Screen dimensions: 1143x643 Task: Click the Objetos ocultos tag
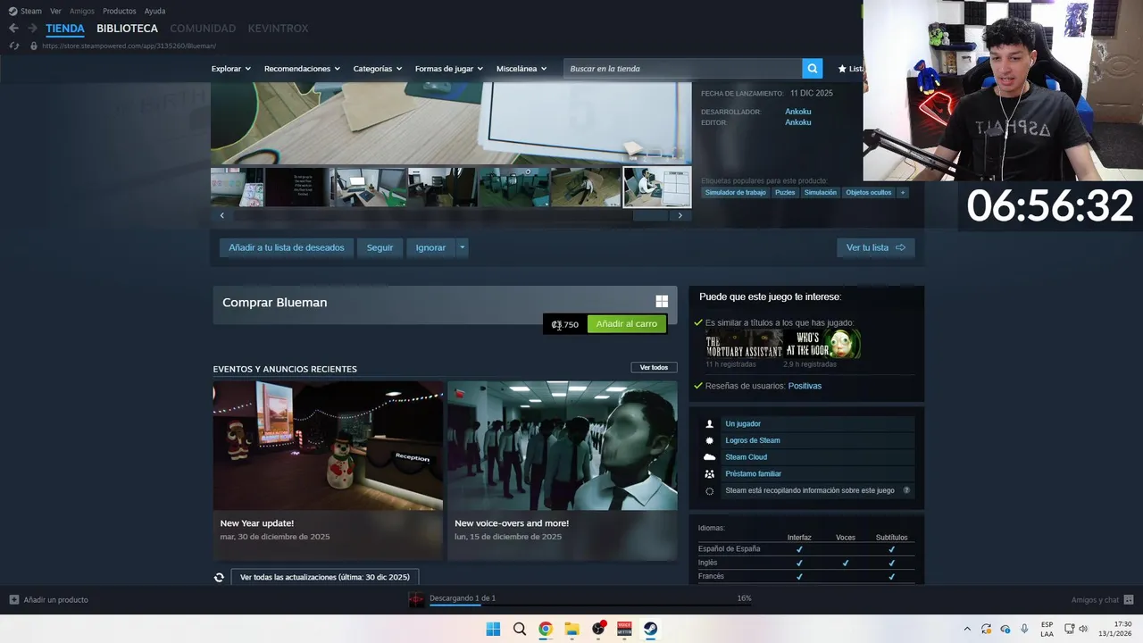pyautogui.click(x=868, y=192)
